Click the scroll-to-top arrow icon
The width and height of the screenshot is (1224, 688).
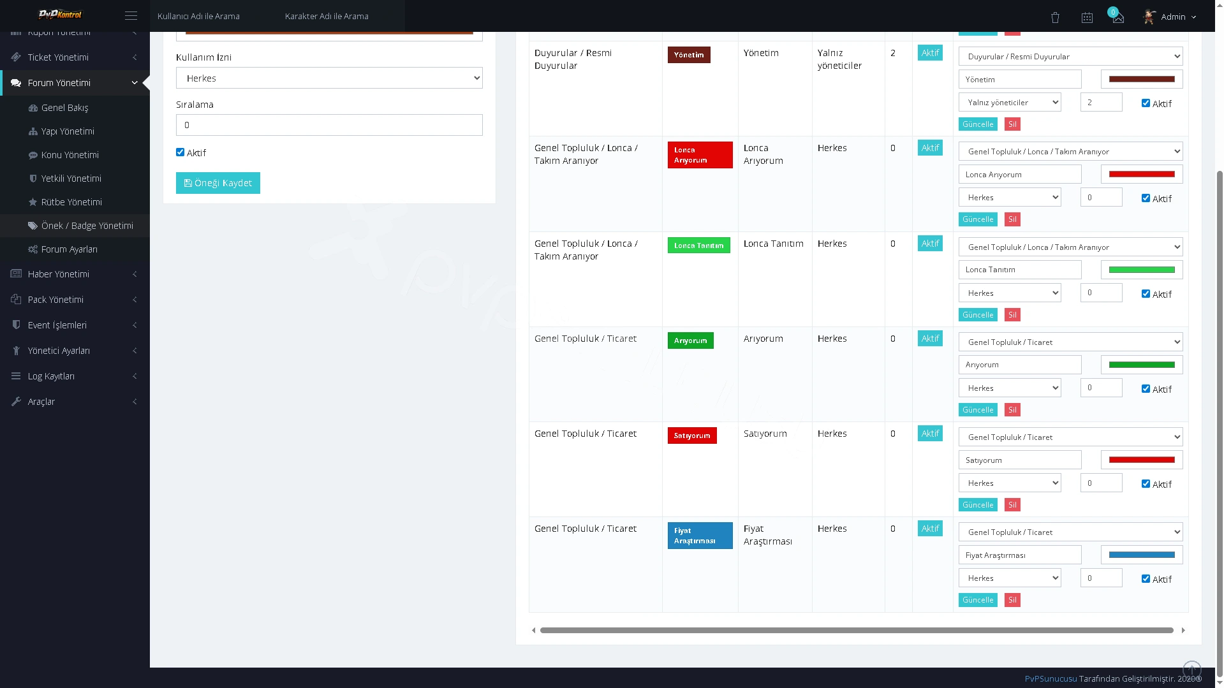click(1191, 670)
